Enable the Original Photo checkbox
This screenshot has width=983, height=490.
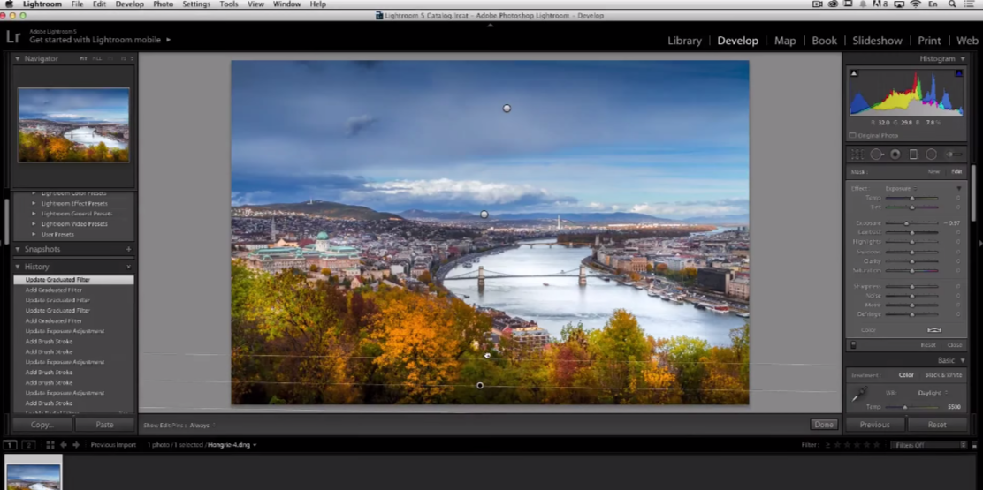coord(852,135)
